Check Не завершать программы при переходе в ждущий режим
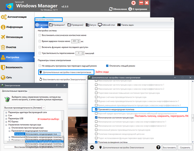Image resolution: width=194 pixels, height=151 pixels. tap(40, 66)
